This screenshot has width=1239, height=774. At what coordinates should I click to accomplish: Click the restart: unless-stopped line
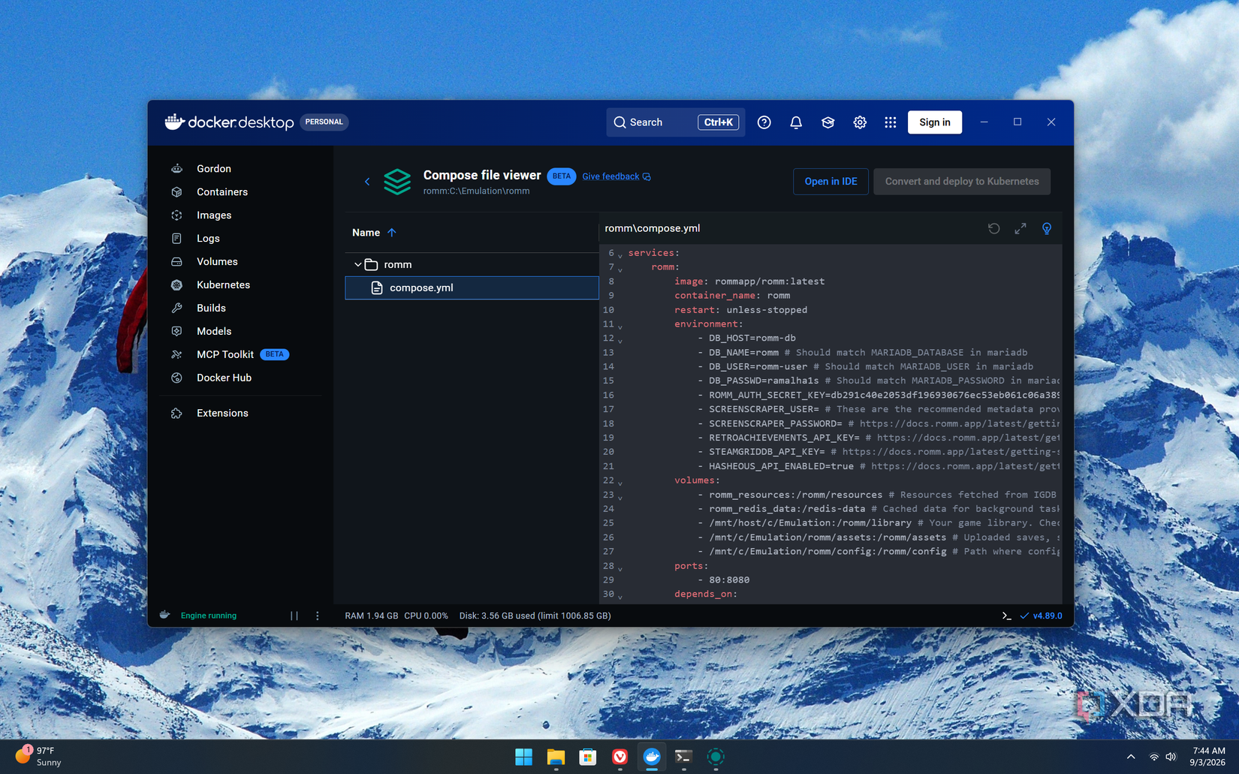pyautogui.click(x=740, y=310)
